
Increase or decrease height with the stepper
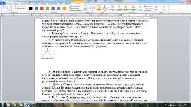[169, 7]
